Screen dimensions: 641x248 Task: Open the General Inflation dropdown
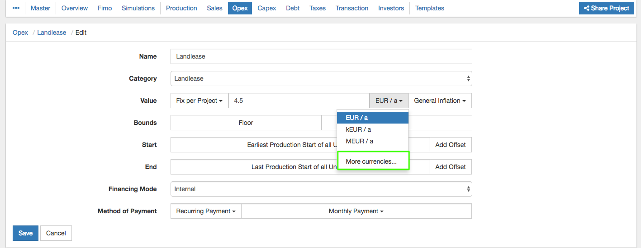point(440,101)
